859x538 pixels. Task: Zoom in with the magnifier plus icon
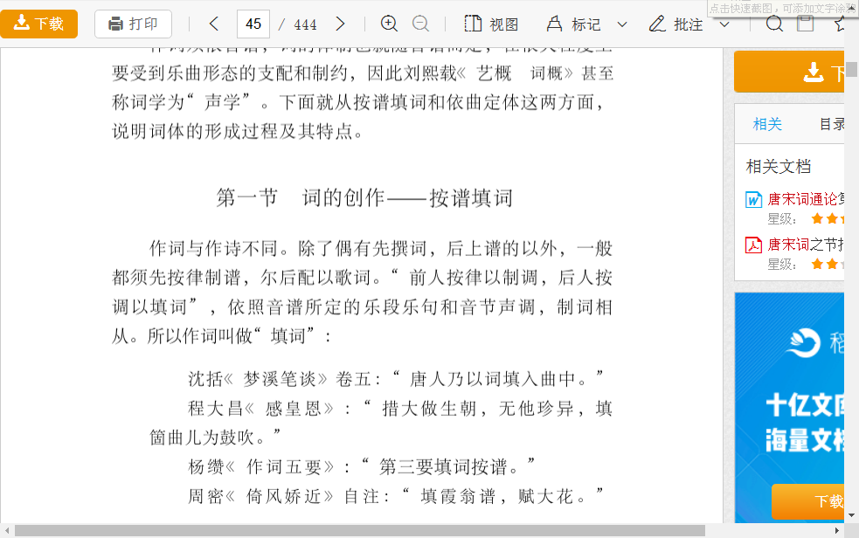[x=390, y=24]
